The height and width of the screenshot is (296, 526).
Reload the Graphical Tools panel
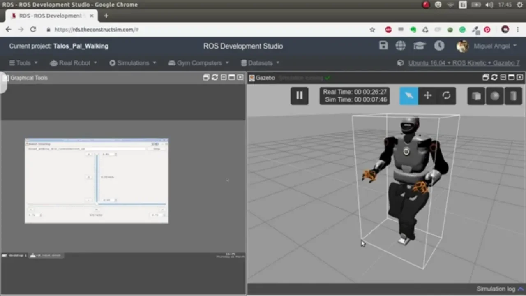click(215, 77)
